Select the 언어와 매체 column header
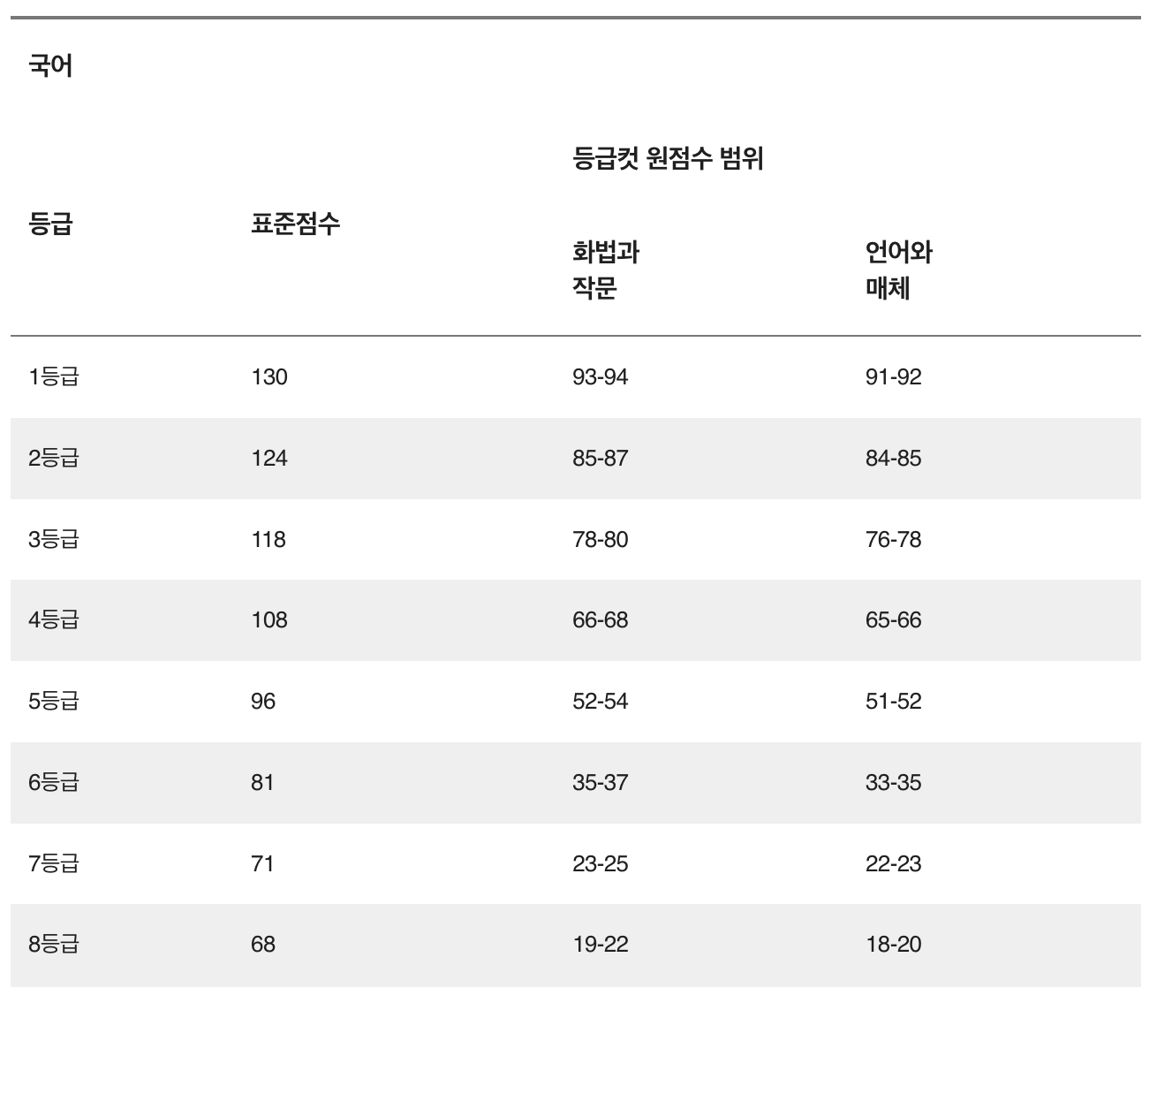Screen dimensions: 1157x1094 pyautogui.click(x=899, y=270)
